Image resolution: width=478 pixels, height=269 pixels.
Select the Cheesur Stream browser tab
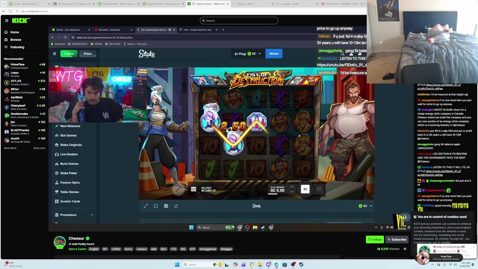point(208,4)
